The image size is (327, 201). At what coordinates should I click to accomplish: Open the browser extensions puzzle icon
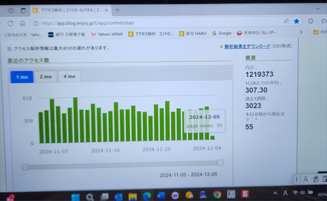click(x=310, y=21)
